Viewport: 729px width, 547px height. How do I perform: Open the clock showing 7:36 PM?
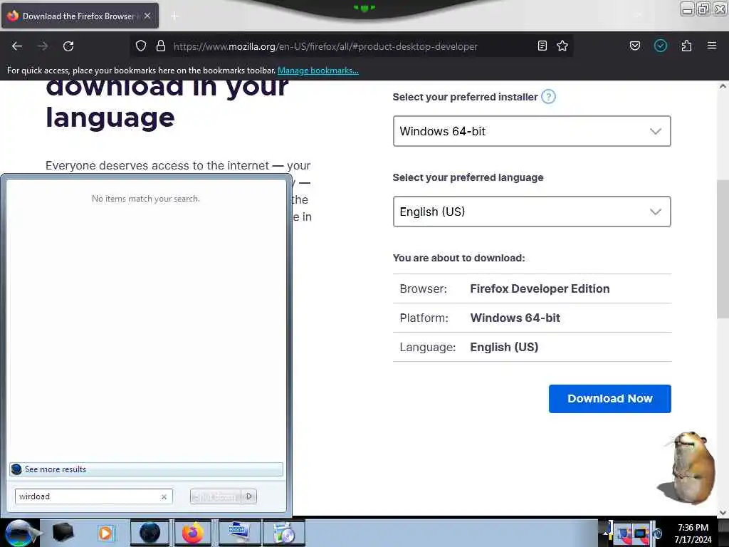(x=693, y=533)
